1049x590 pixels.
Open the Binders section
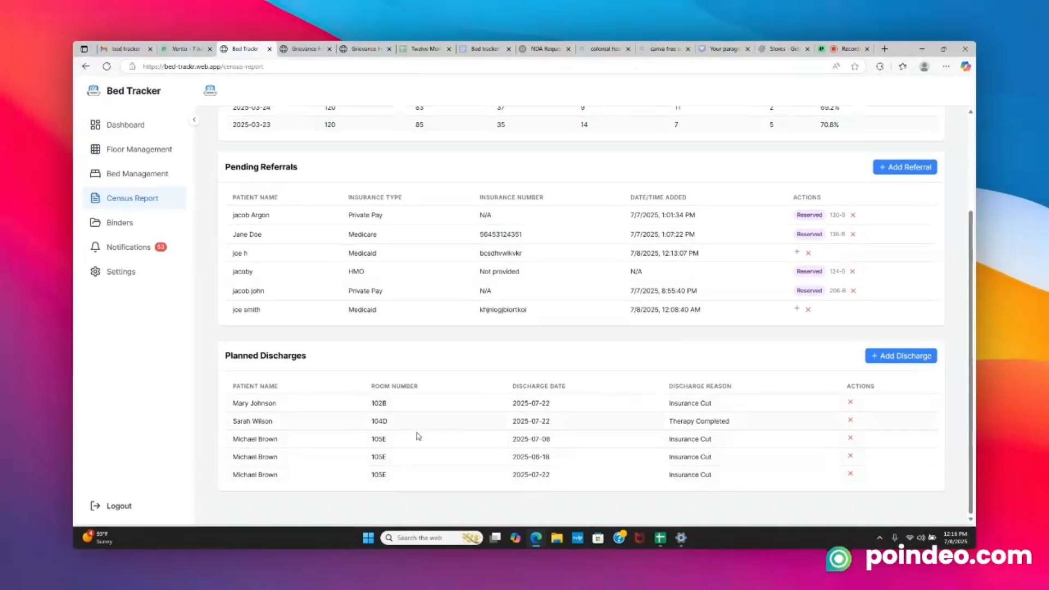click(120, 222)
